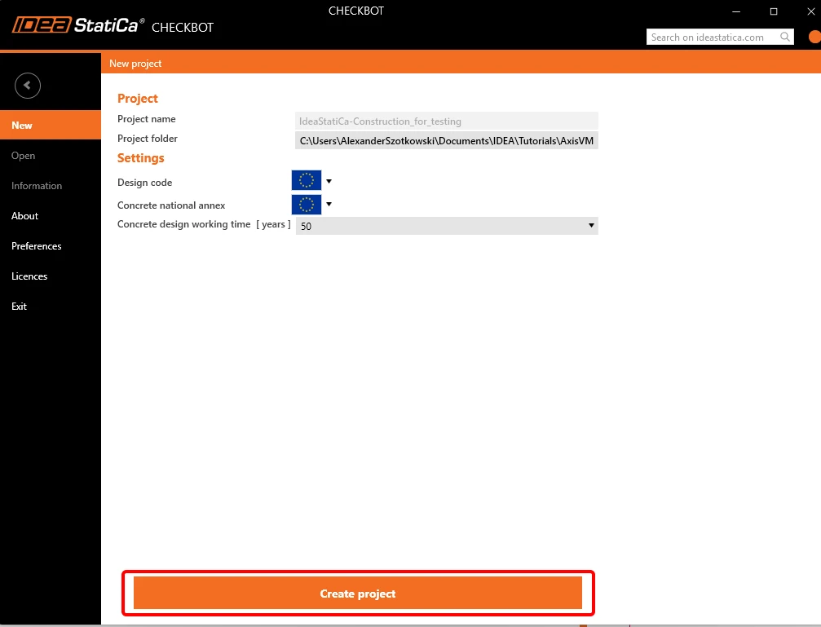Viewport: 821px width, 627px height.
Task: Minimize the Checkbot window
Action: coord(736,11)
